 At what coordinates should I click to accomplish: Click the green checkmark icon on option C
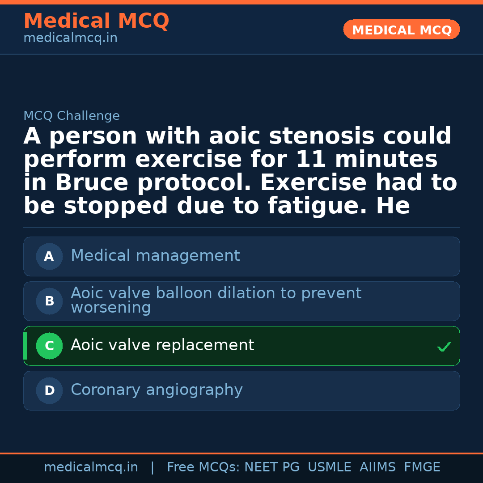[x=444, y=347]
